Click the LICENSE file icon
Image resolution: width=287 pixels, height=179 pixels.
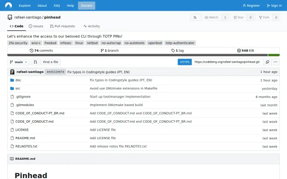pyautogui.click(x=12, y=130)
